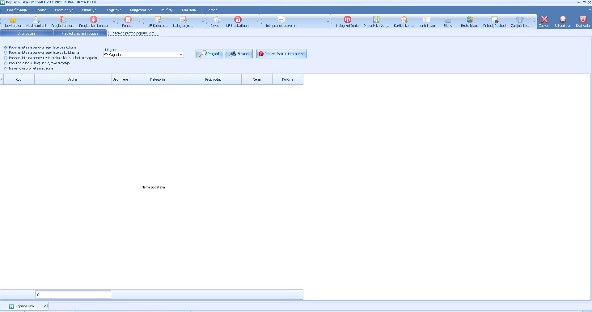Screen dimensions: 592x312
Task: Click the Novi komitent icon
Action: (x=36, y=22)
